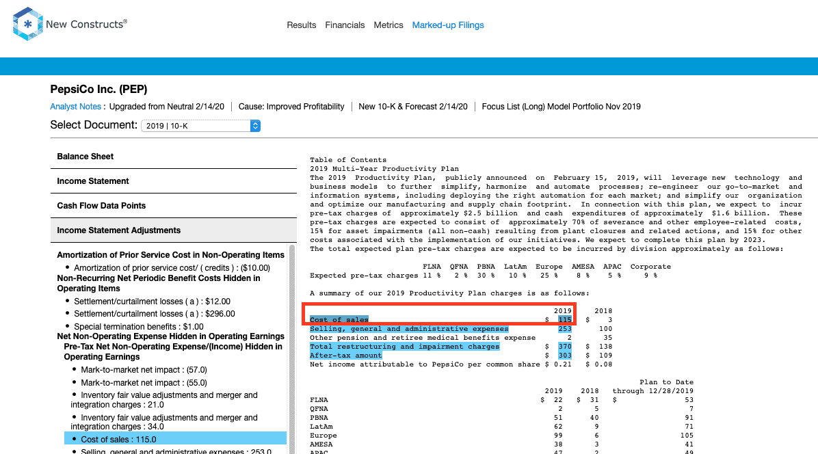Open the Results menu item

(x=302, y=25)
